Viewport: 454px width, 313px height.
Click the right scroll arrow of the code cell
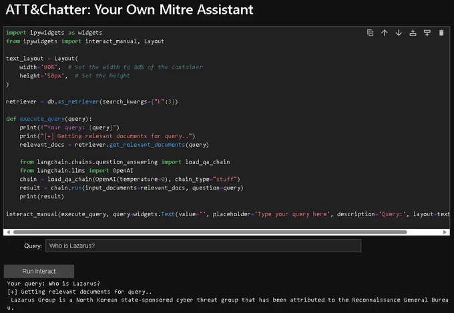pos(445,232)
